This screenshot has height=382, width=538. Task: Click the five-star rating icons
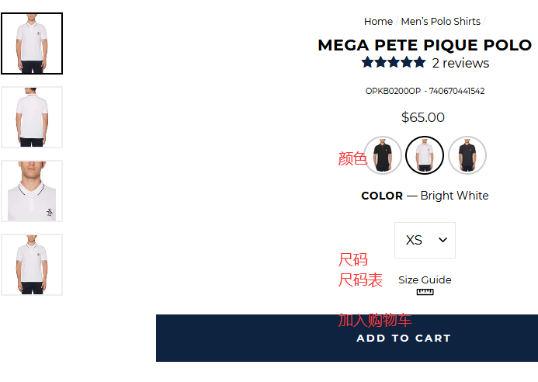pos(394,63)
